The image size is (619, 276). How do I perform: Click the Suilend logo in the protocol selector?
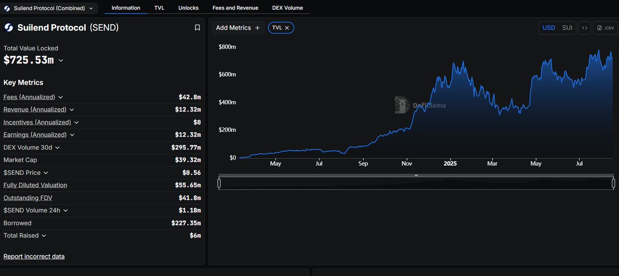8,8
